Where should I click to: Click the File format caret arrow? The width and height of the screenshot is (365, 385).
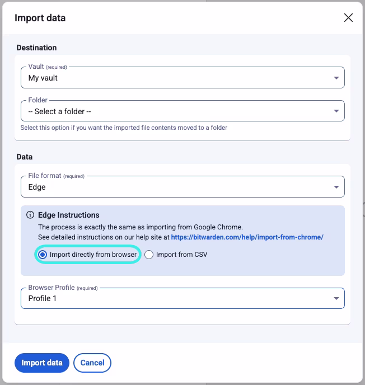[336, 187]
